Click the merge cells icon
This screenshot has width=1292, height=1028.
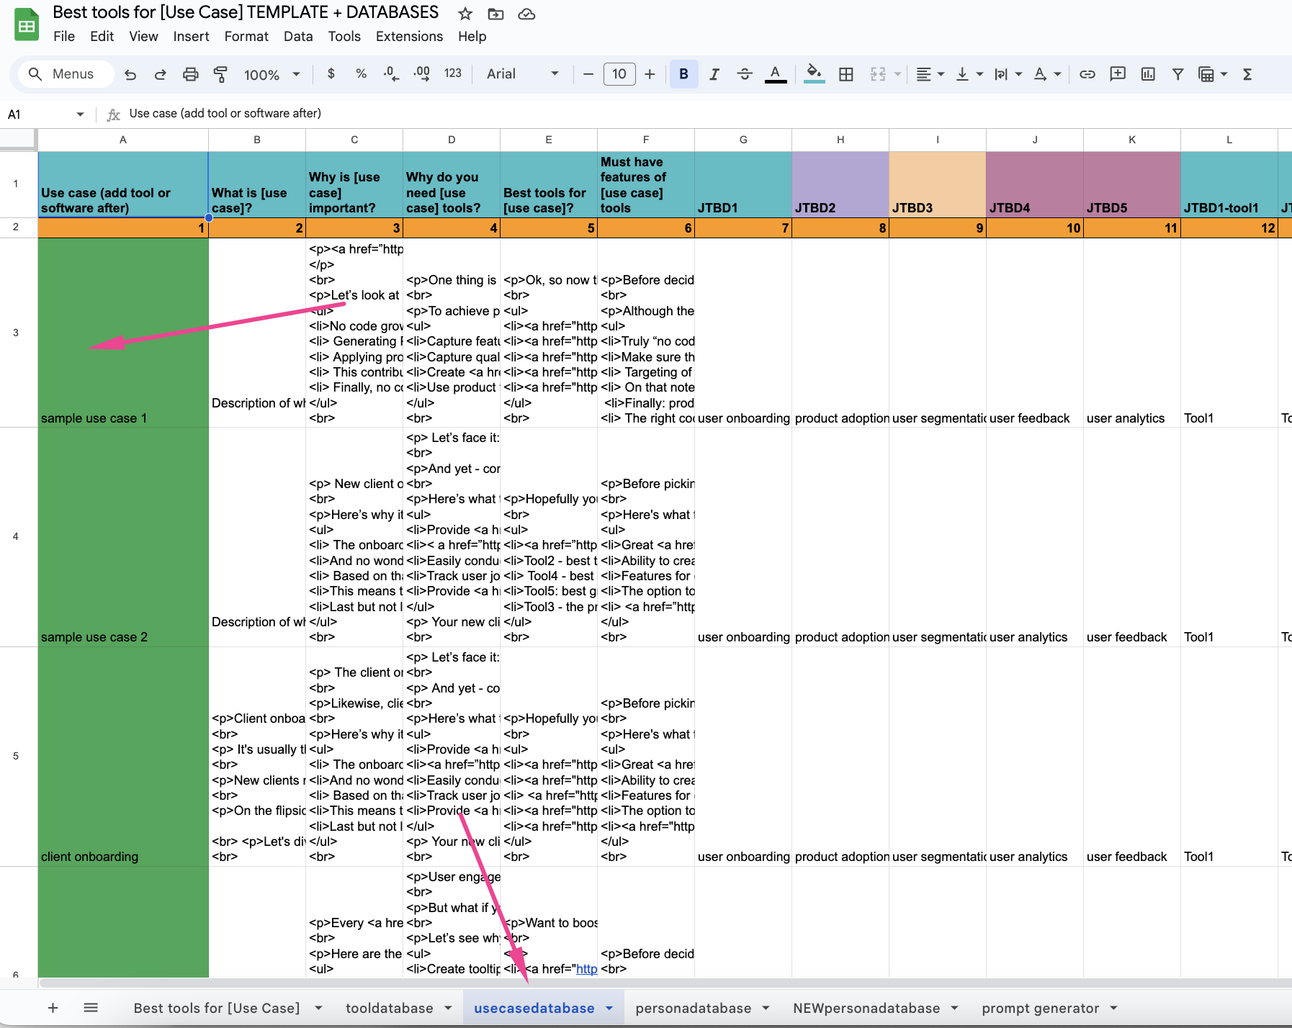coord(878,74)
